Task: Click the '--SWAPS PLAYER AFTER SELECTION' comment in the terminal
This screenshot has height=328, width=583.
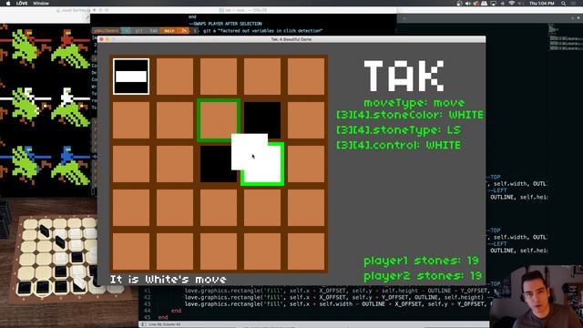Action: tap(225, 24)
